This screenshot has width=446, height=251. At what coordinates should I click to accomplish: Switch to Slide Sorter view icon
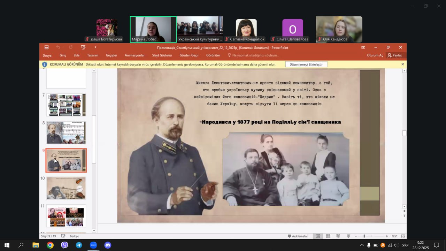click(x=328, y=236)
